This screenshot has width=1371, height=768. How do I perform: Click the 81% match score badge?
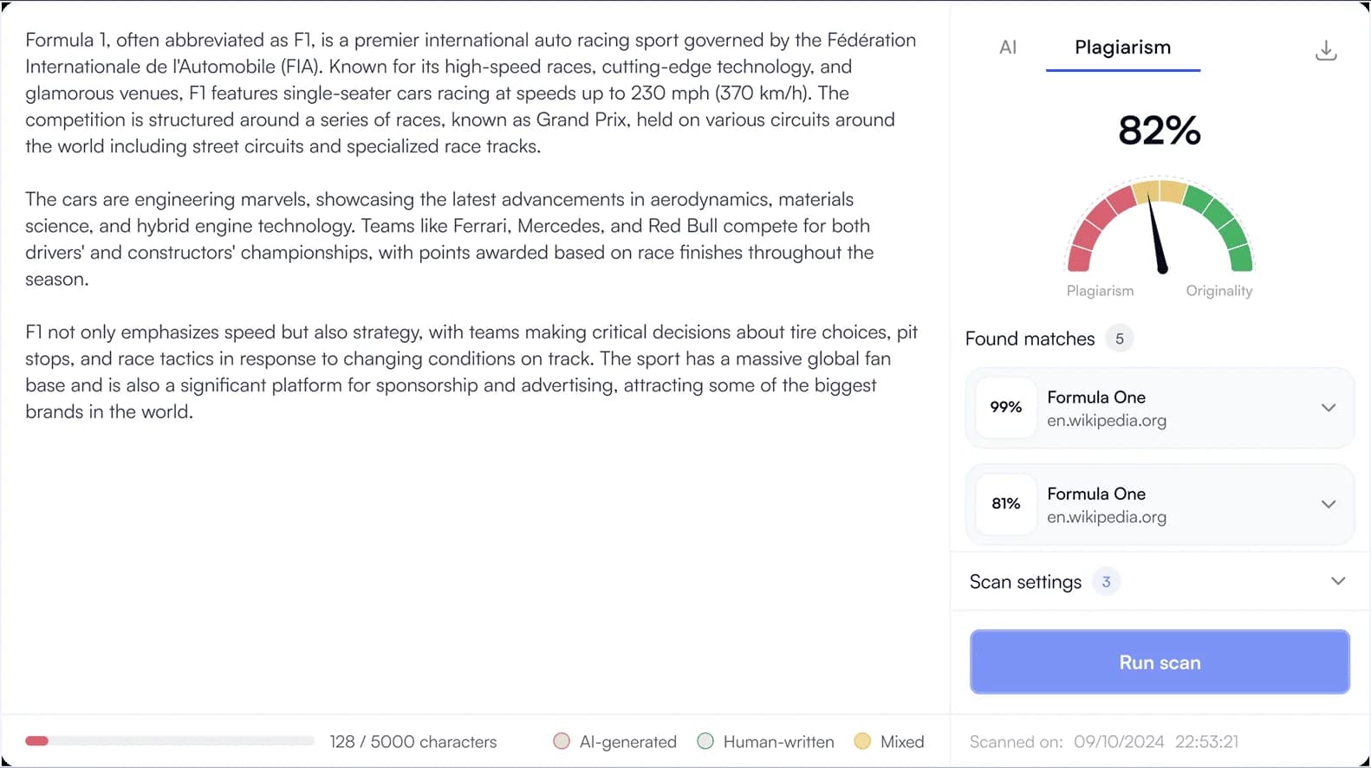coord(1005,503)
